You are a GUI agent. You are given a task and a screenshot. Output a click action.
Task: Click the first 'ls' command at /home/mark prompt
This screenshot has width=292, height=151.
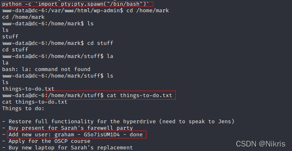pyautogui.click(x=90, y=24)
